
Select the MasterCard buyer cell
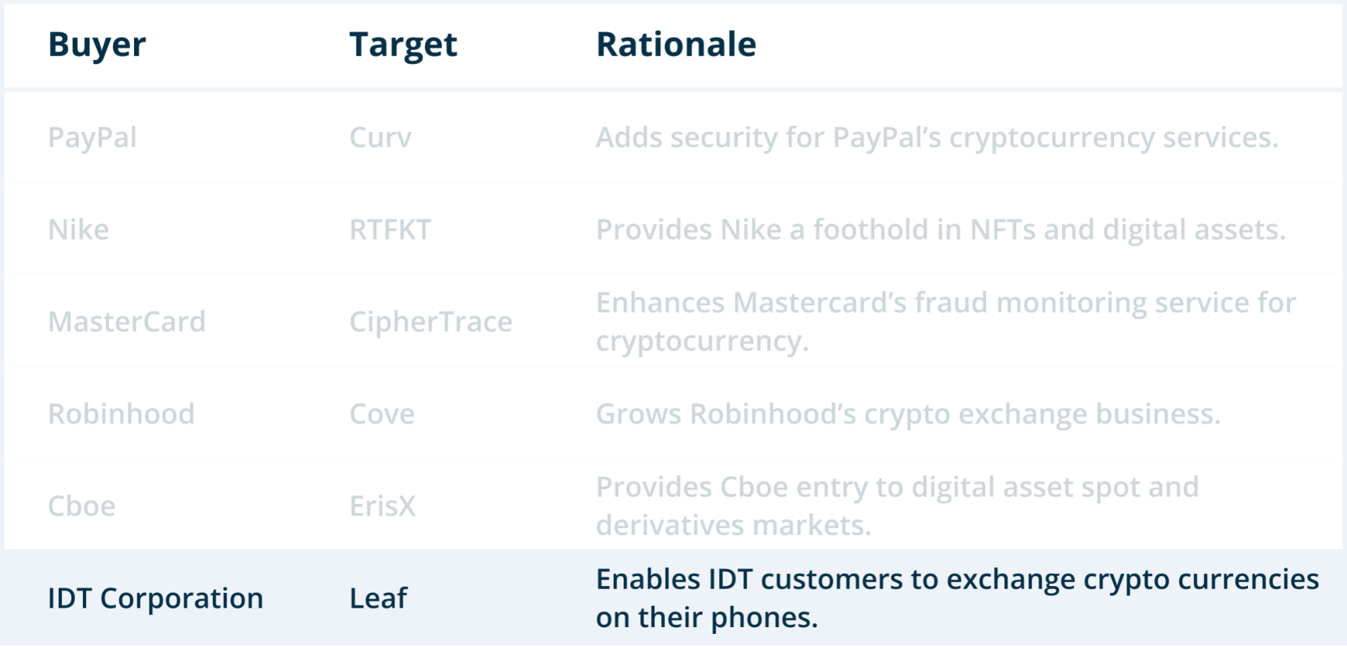[127, 322]
